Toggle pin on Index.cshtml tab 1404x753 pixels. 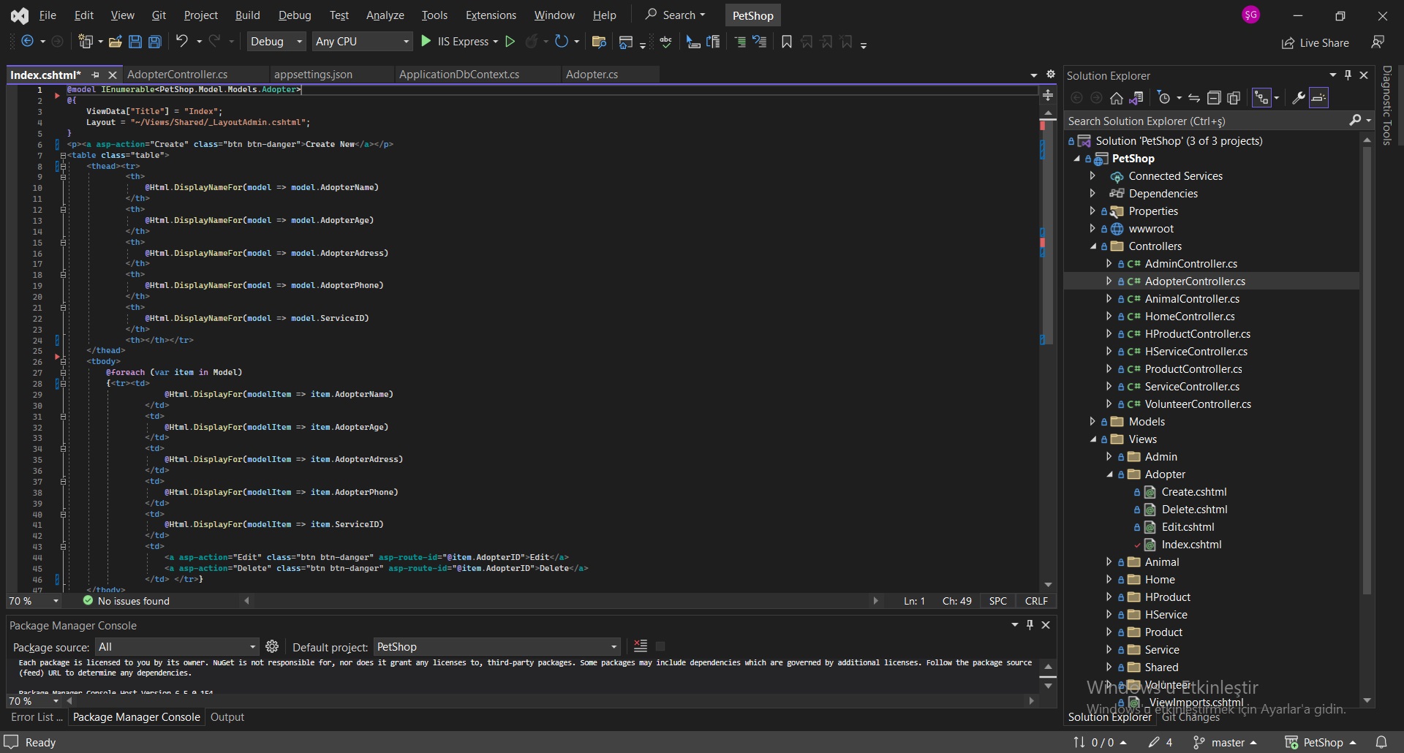[95, 75]
